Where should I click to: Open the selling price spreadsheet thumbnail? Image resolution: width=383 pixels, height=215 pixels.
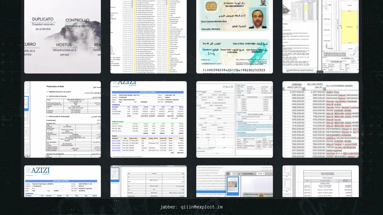[x=320, y=119]
